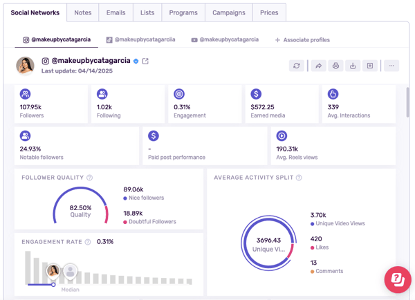Viewport: 415px width, 300px height.
Task: Switch to the Notes tab
Action: [x=83, y=12]
